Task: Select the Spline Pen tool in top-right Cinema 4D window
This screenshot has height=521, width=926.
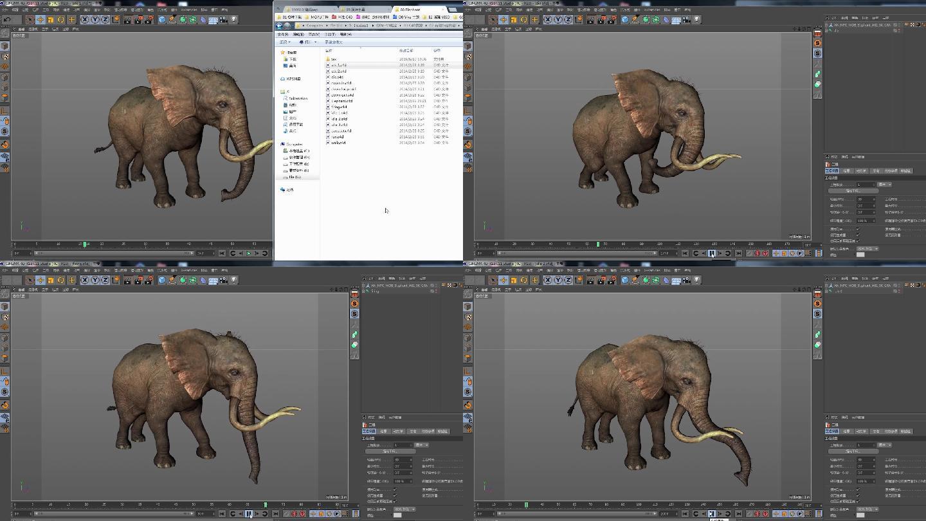Action: [x=635, y=19]
